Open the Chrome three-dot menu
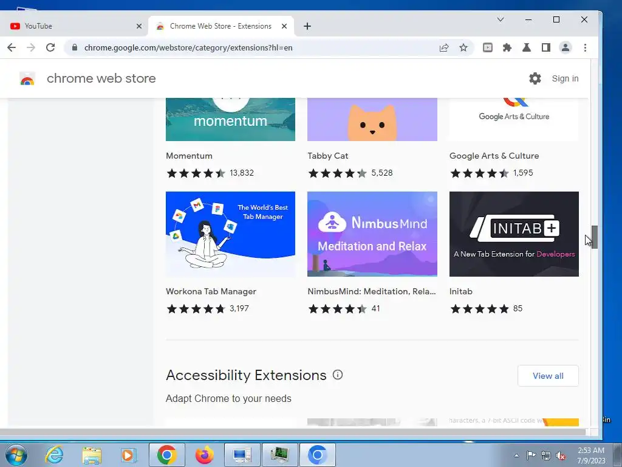This screenshot has height=467, width=622. (585, 47)
